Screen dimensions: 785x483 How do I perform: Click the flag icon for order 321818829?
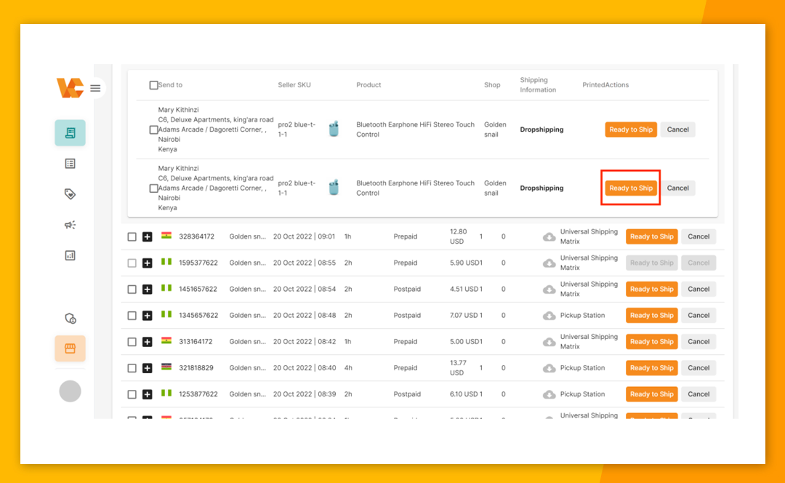click(166, 367)
